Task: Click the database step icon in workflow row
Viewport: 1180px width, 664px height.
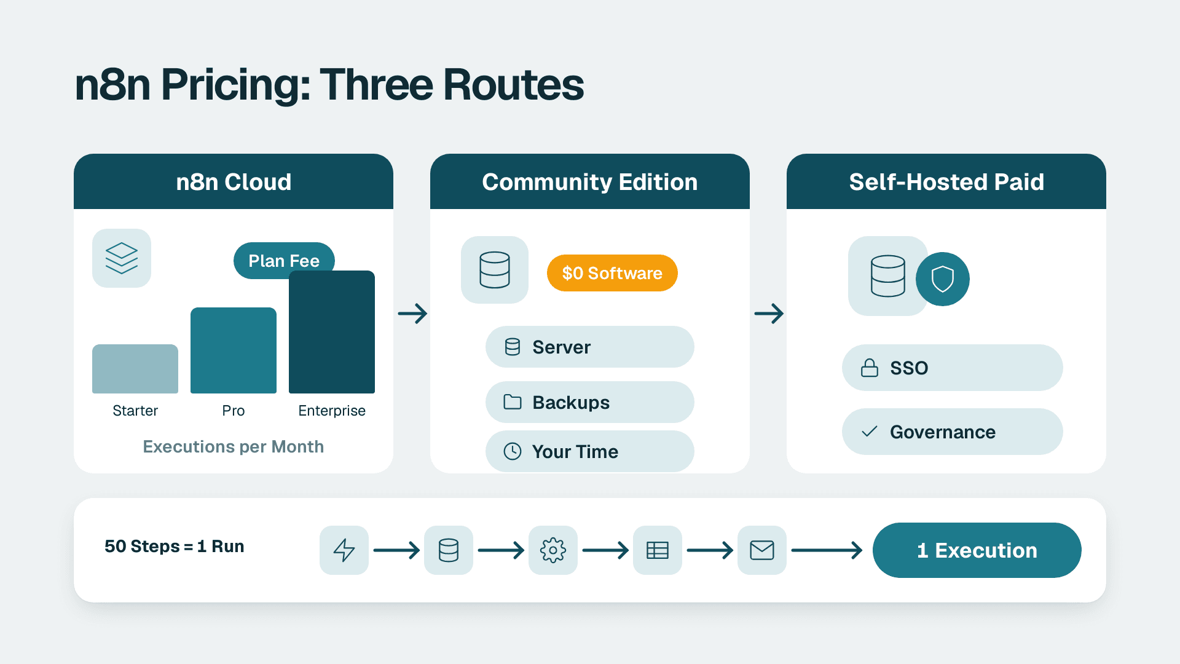Action: [449, 550]
